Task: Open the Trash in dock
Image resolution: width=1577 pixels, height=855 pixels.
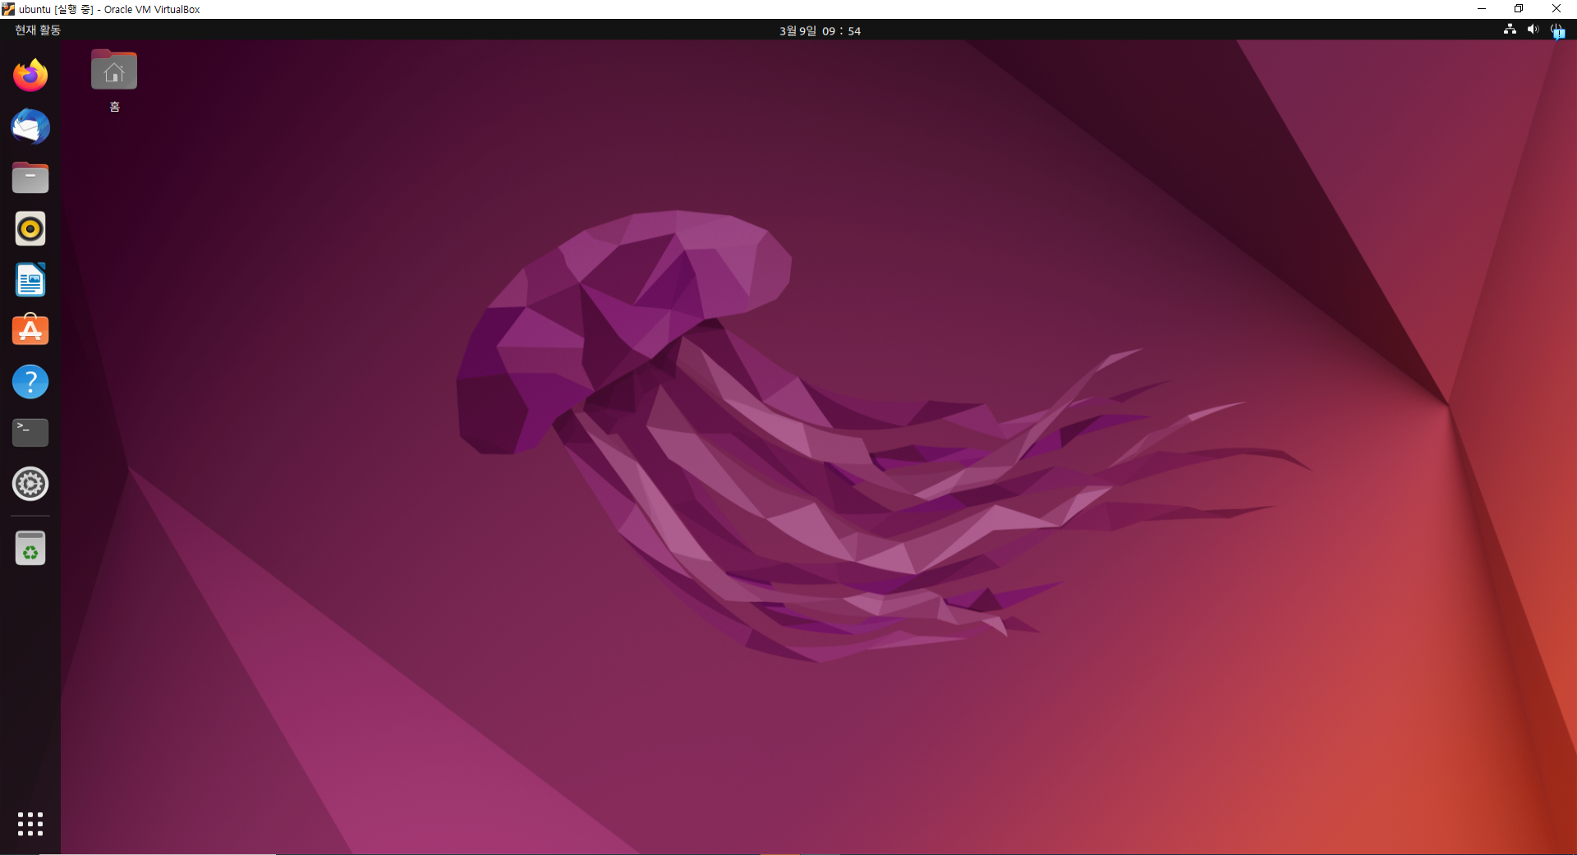Action: [30, 548]
